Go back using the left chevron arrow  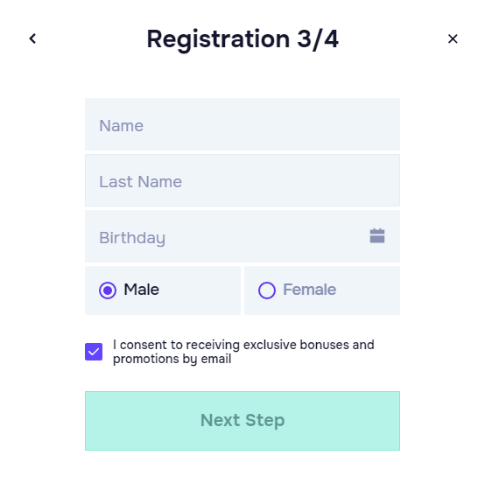(32, 38)
